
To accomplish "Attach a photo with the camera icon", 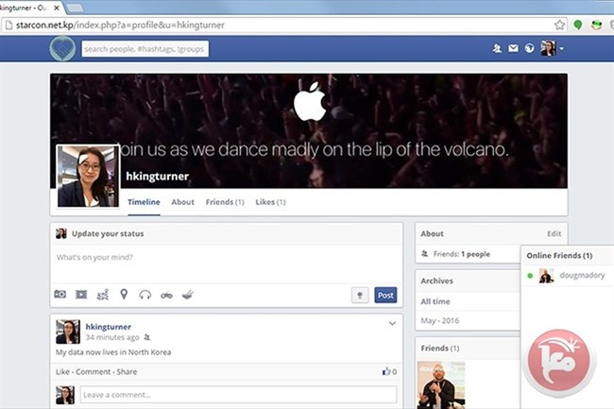I will click(x=60, y=294).
